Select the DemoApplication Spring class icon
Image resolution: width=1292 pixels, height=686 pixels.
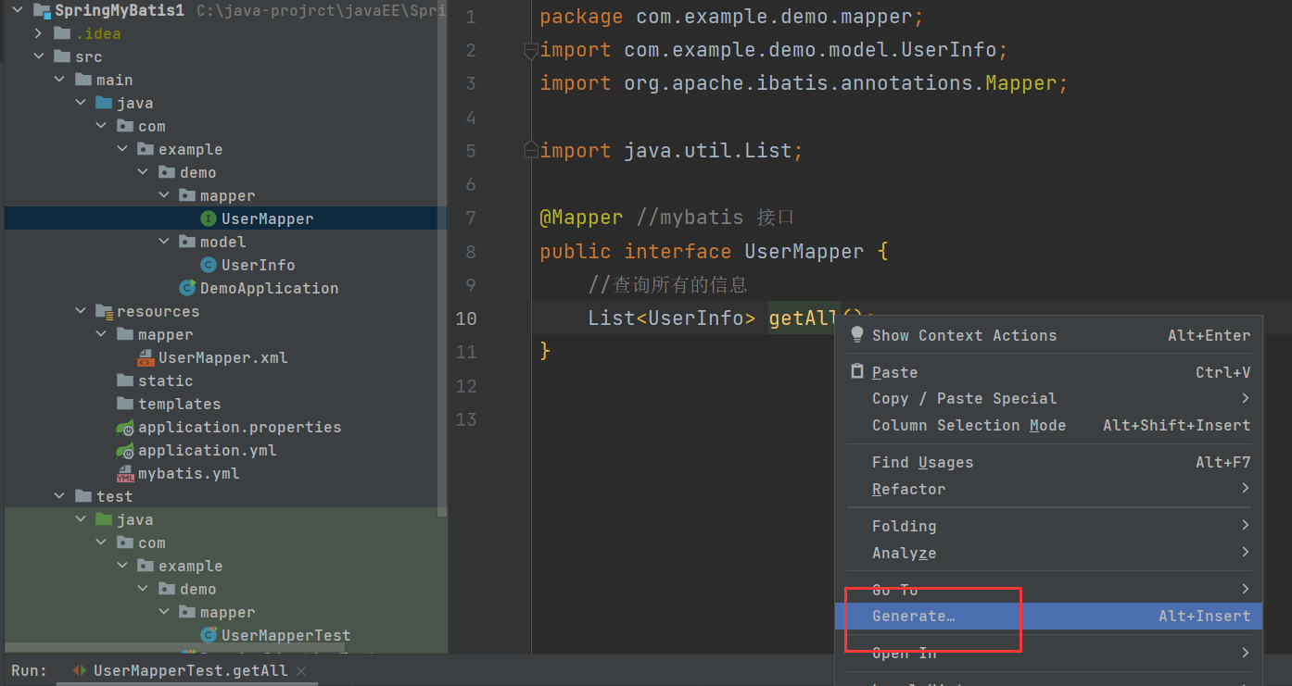point(188,288)
